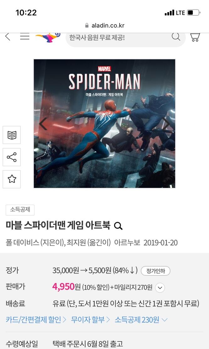Tap the share icon
209x349 pixels.
pyautogui.click(x=12, y=157)
